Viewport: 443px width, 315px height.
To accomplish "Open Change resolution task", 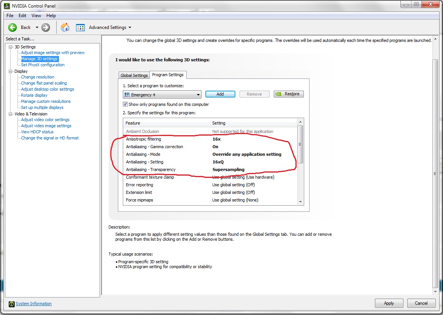I will [x=38, y=77].
